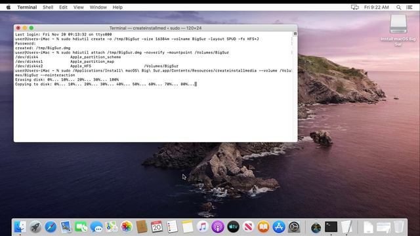Screen dimensions: 420x236
Task: Open Calendar showing 20 in Dock
Action: point(157,227)
